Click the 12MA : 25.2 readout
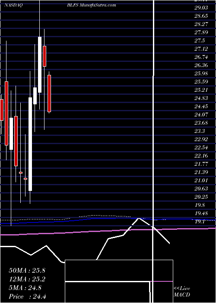 click(x=27, y=279)
